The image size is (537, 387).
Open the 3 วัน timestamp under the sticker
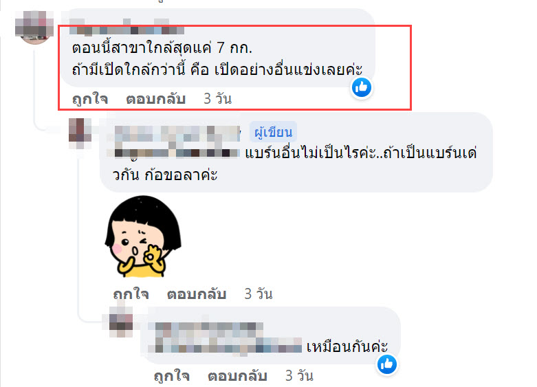click(x=259, y=294)
